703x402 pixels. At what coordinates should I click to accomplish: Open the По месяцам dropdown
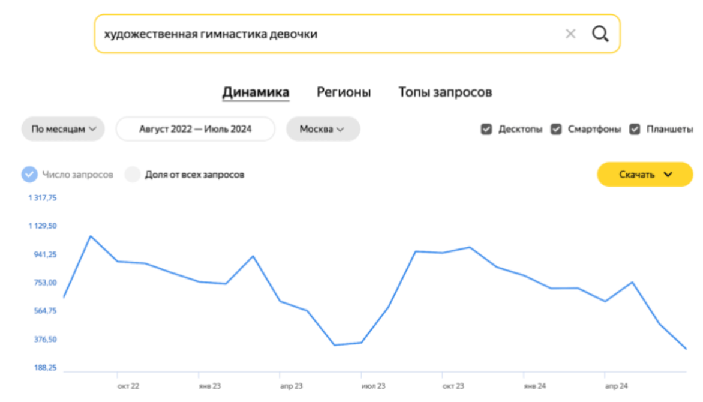point(62,128)
